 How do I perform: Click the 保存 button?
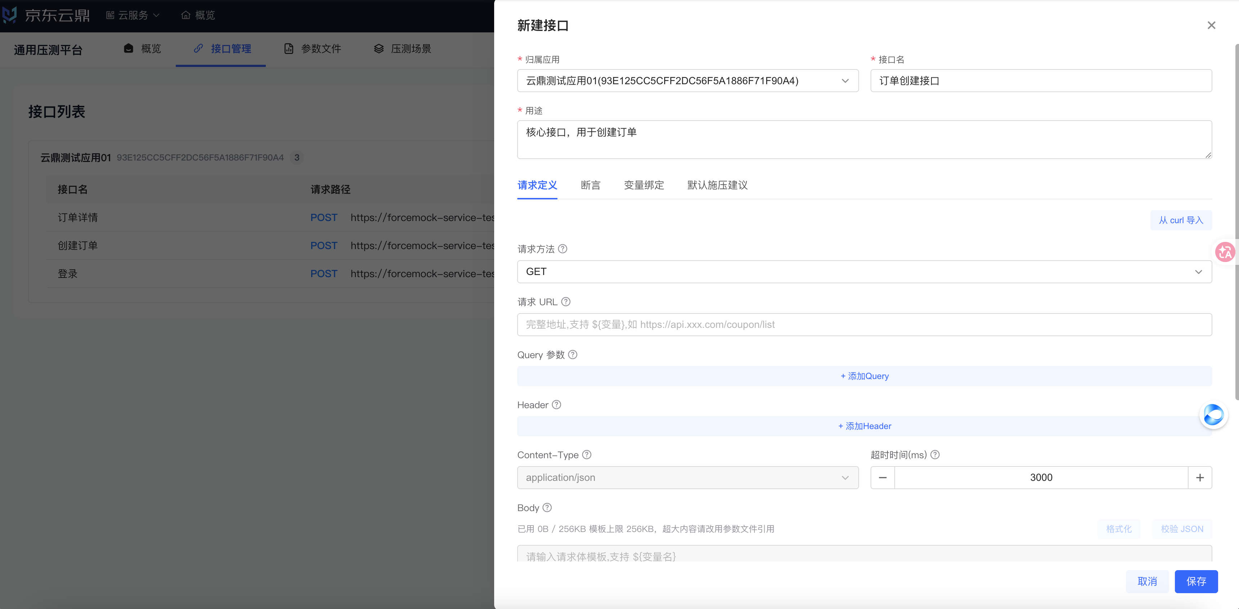point(1196,581)
